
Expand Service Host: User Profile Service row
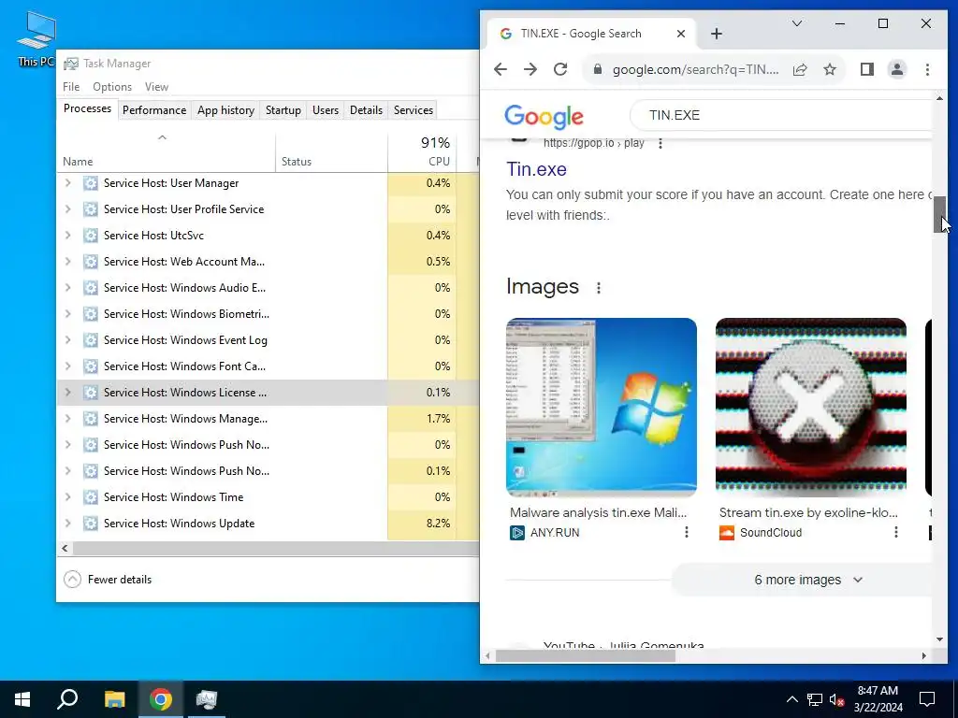[x=67, y=209]
